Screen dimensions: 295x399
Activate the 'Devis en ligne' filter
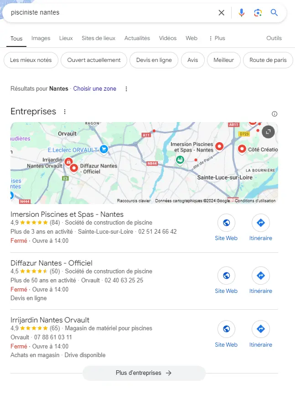154,60
